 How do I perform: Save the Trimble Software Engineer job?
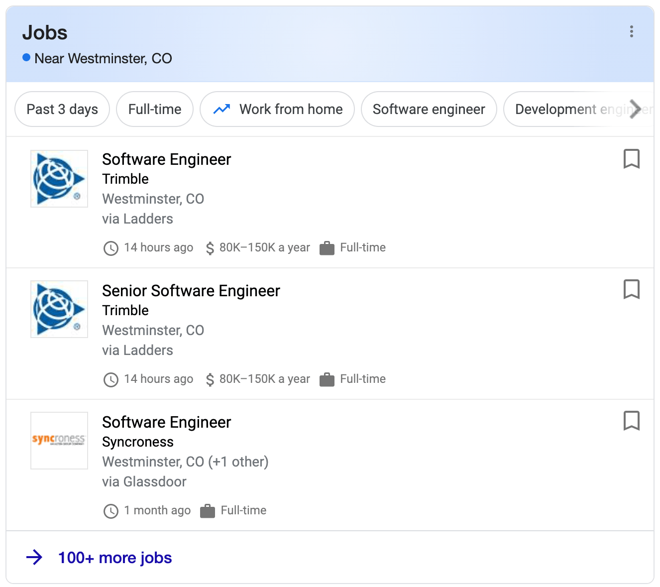(x=631, y=159)
